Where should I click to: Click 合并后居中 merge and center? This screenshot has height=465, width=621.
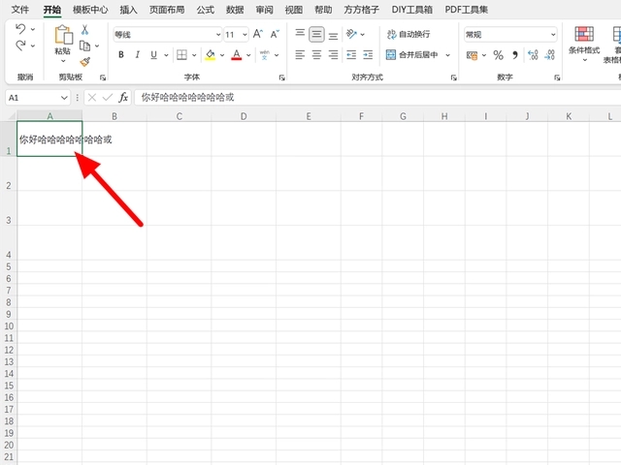411,55
